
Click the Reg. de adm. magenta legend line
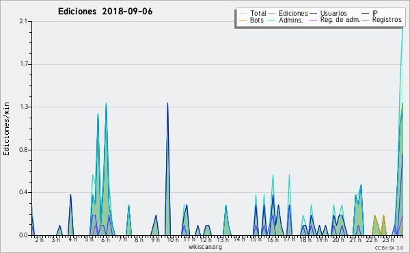[313, 20]
